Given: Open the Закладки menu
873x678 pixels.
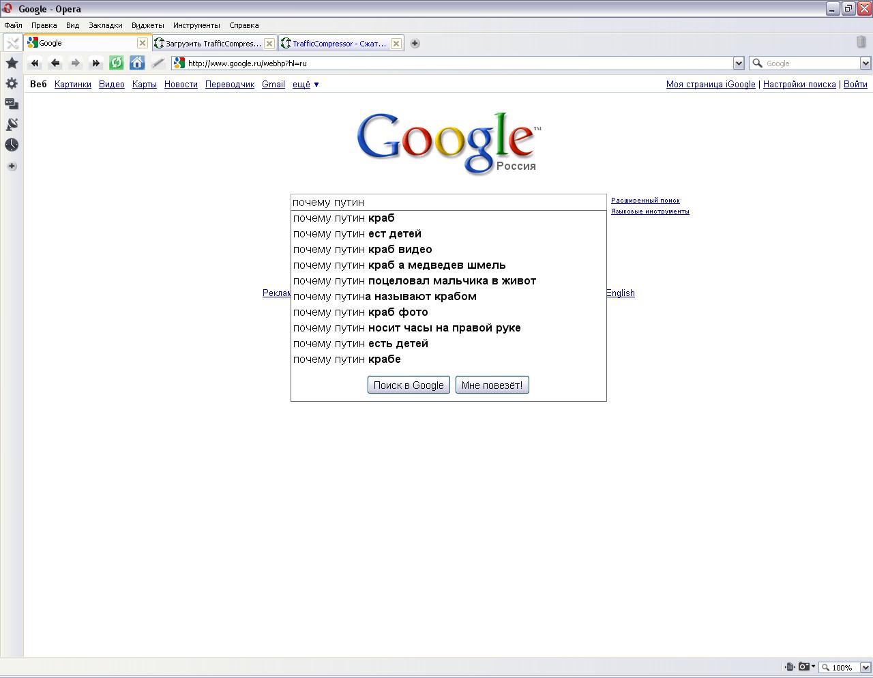Looking at the screenshot, I should click(x=105, y=25).
